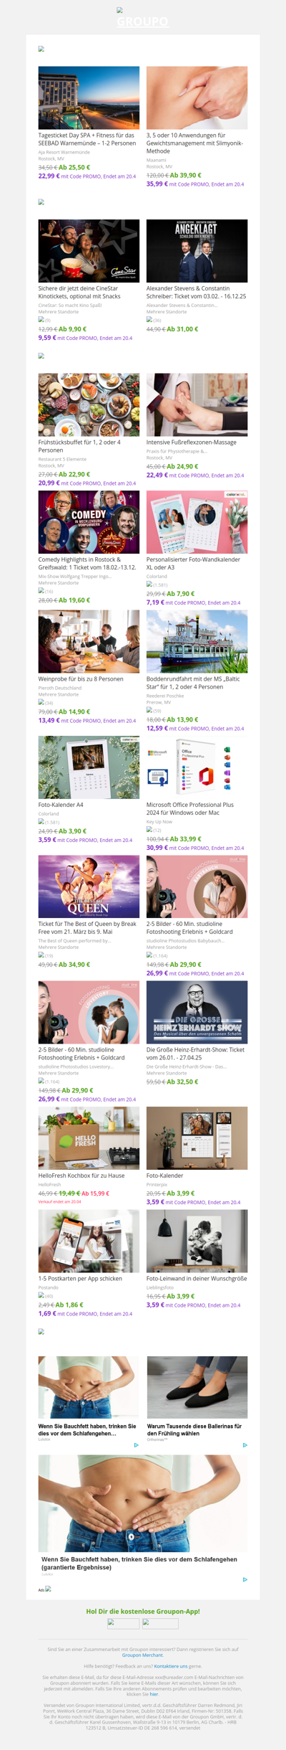Click AdChoices icon under Ballerinas ad
This screenshot has width=286, height=1750.
pyautogui.click(x=245, y=1445)
